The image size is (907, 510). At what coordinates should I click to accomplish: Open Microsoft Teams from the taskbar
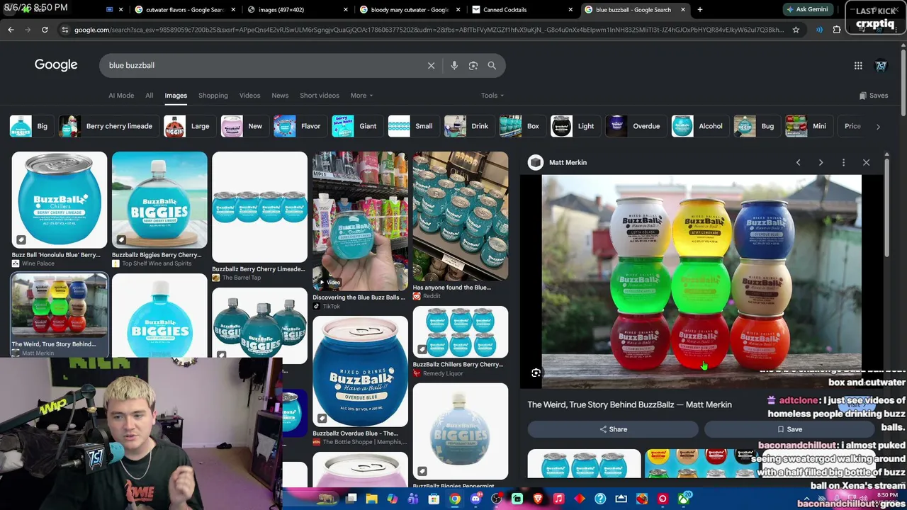tap(413, 499)
